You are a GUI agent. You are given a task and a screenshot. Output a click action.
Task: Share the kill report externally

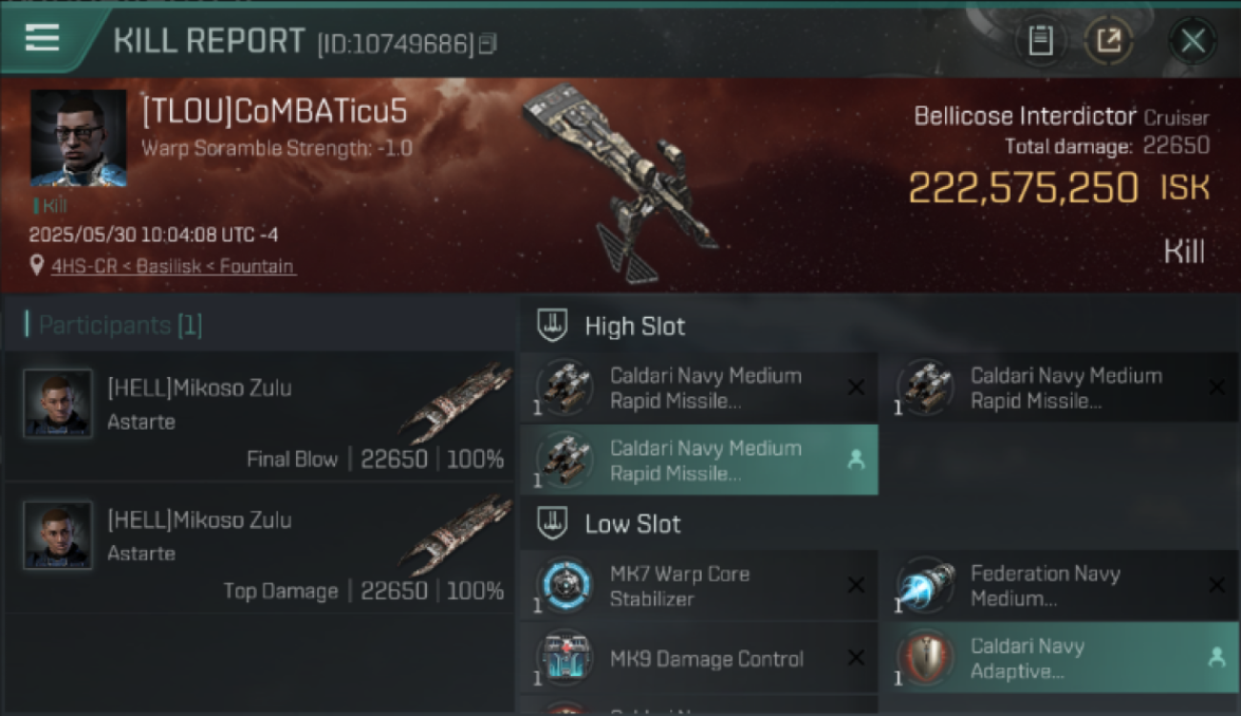point(1108,41)
